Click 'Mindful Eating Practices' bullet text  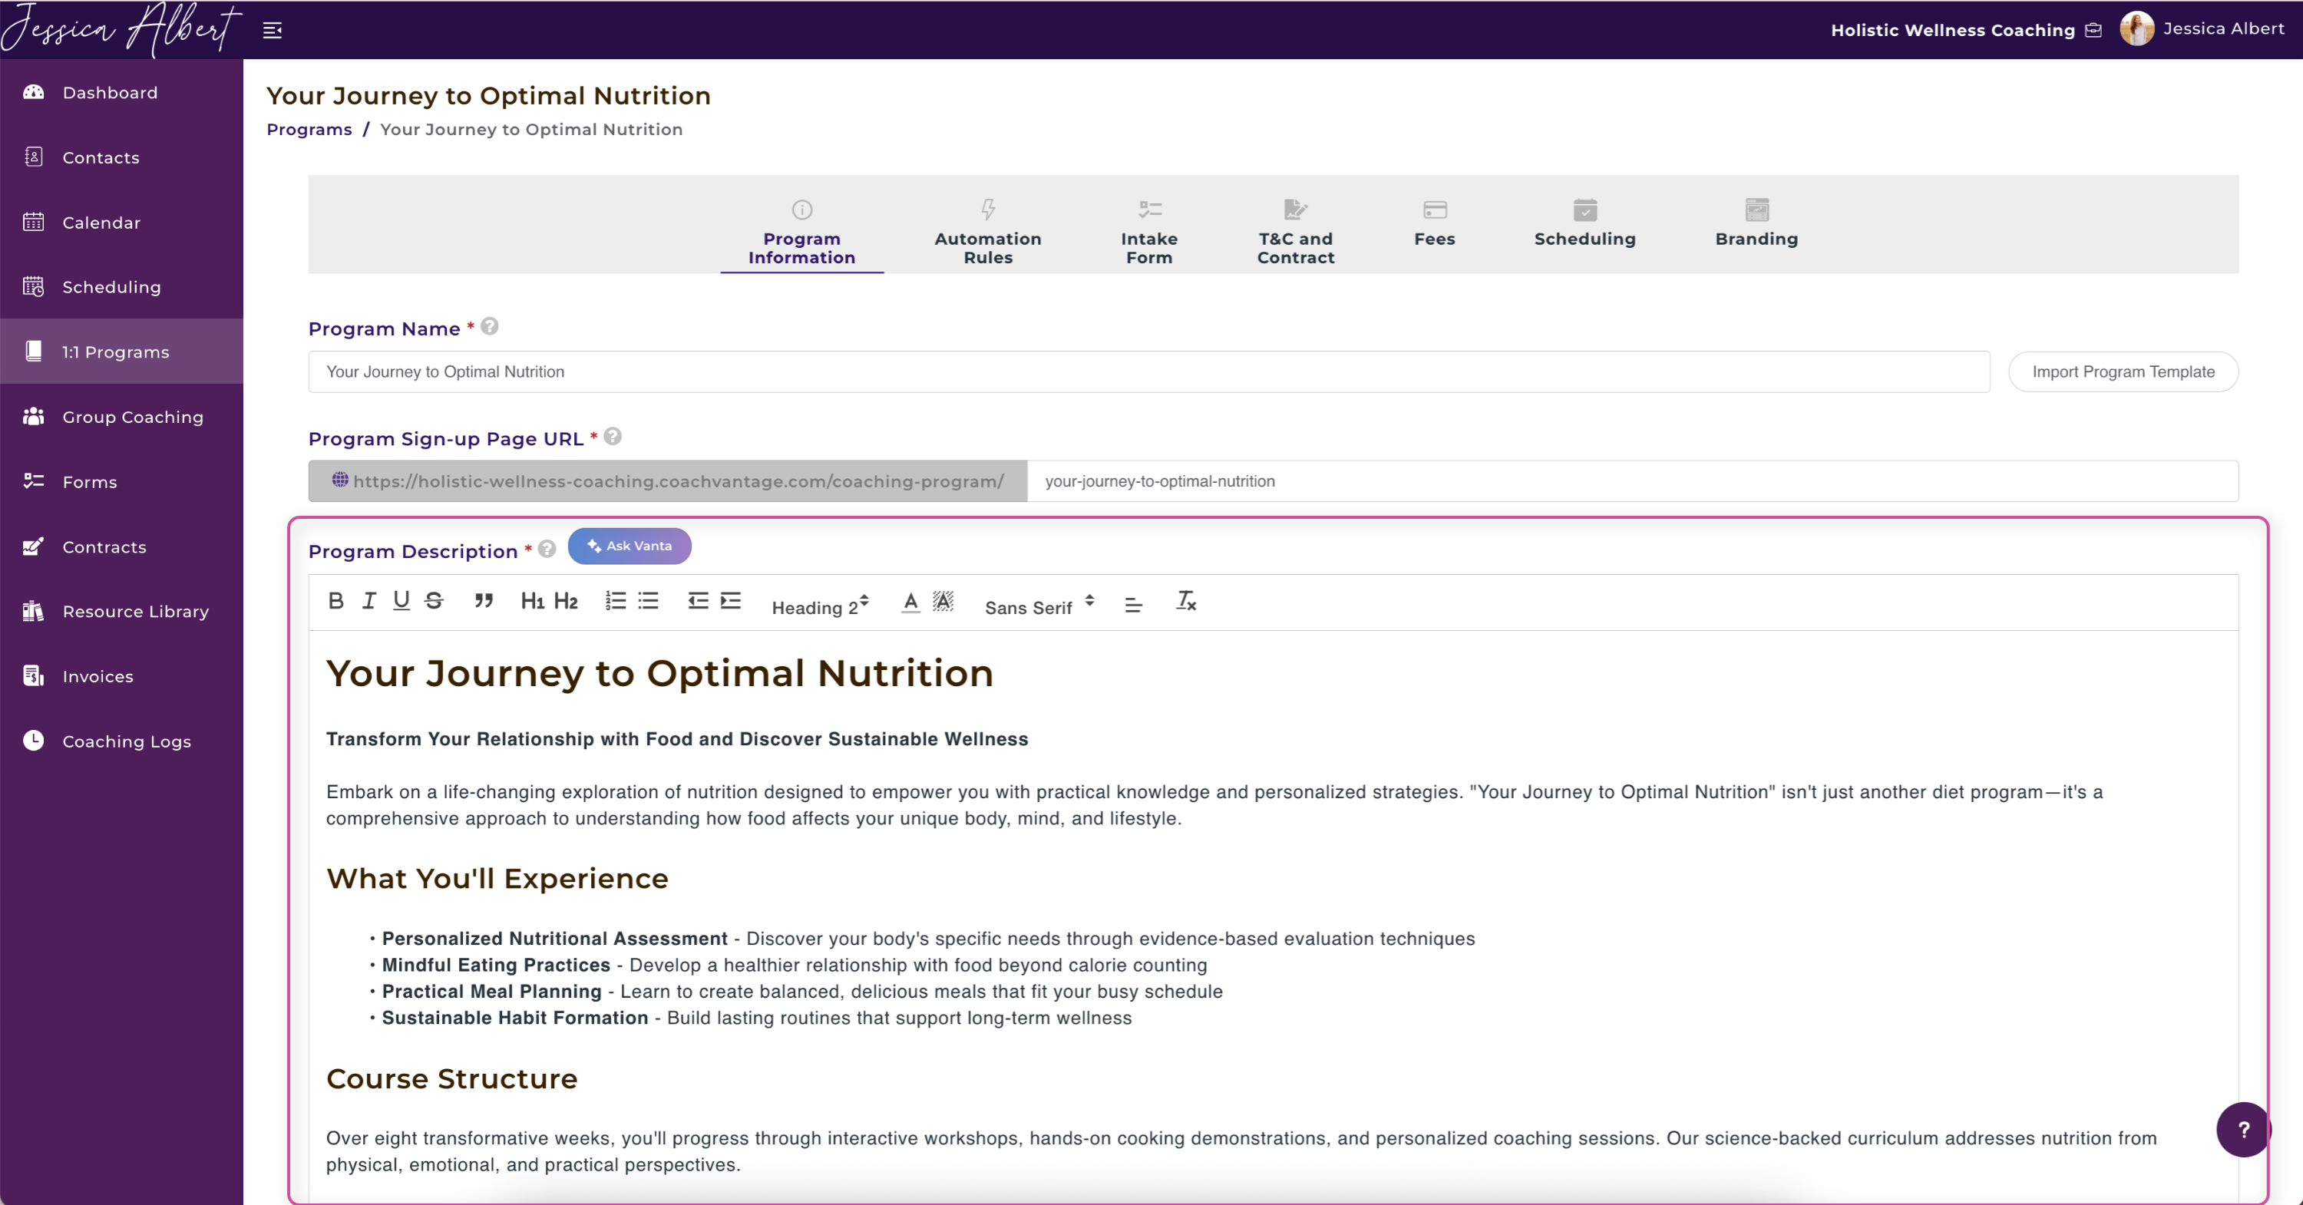(x=496, y=966)
